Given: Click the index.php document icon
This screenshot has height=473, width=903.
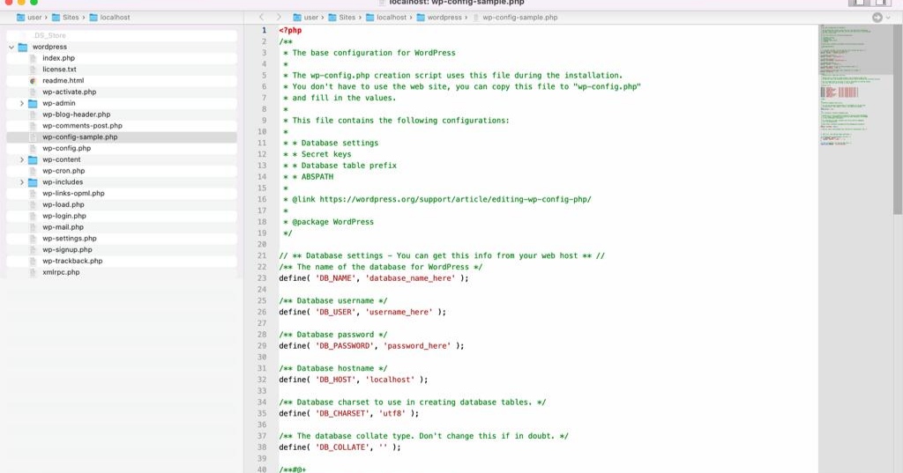Looking at the screenshot, I should [33, 58].
